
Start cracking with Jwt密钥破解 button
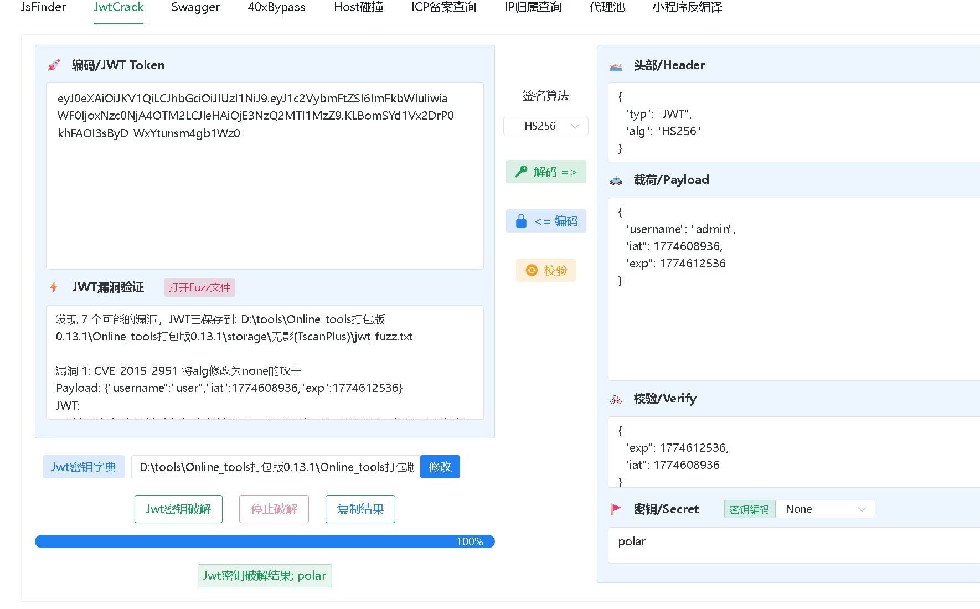point(178,509)
